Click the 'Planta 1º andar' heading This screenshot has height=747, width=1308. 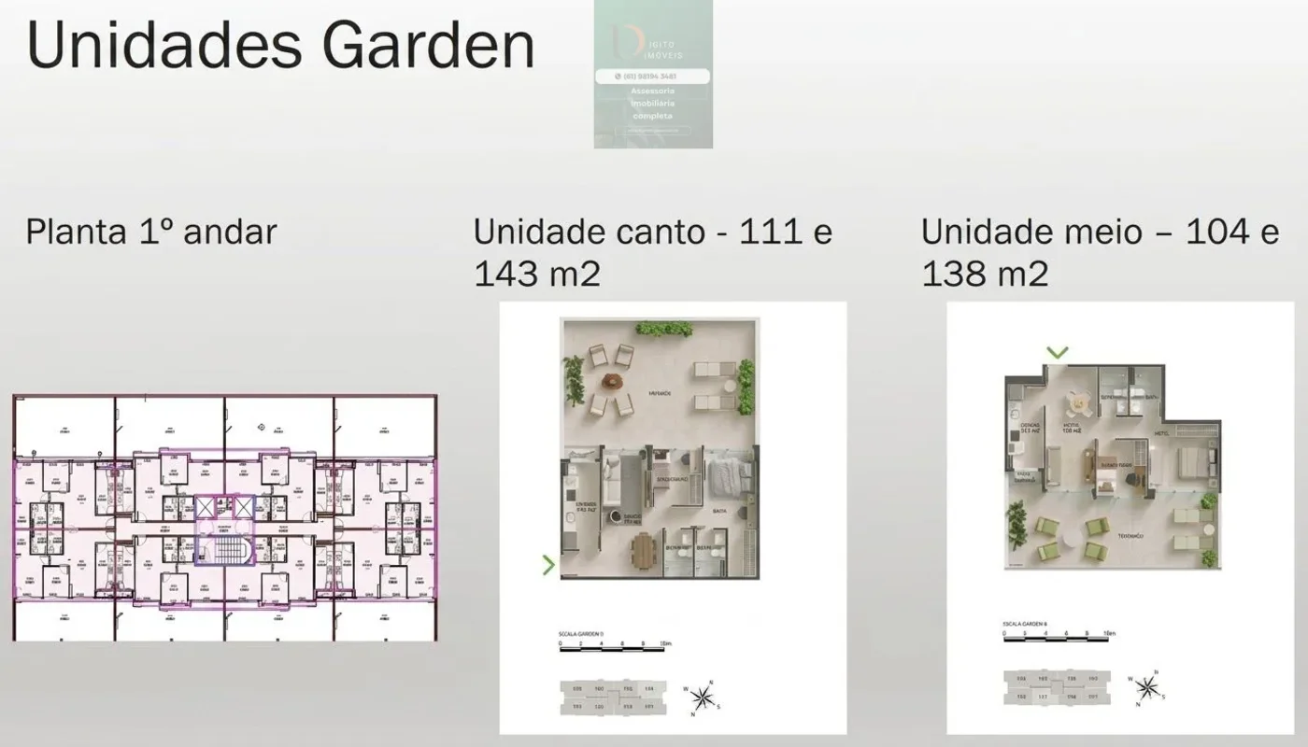click(151, 232)
